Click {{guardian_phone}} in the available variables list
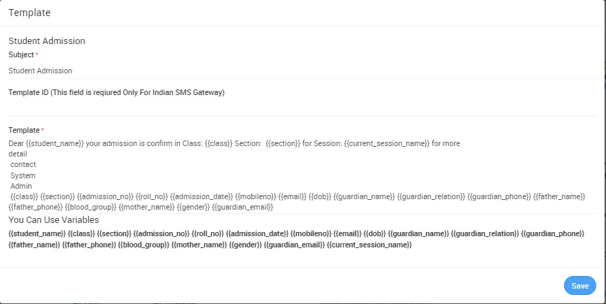 554,233
